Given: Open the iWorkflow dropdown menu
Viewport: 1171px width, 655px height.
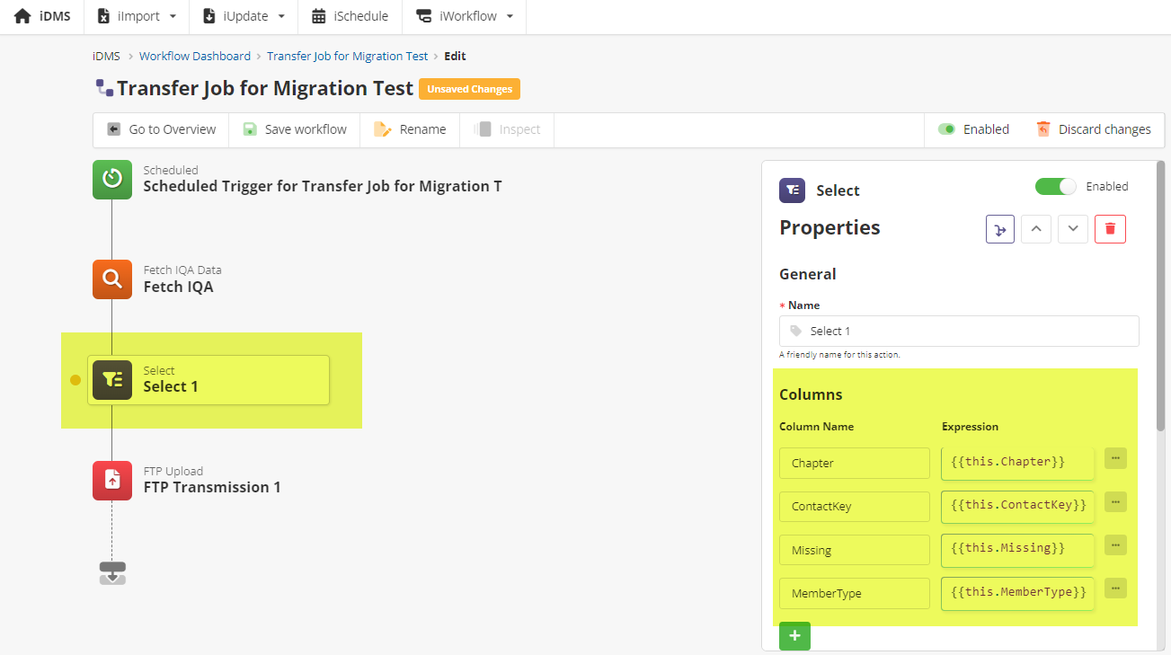Looking at the screenshot, I should [x=465, y=16].
